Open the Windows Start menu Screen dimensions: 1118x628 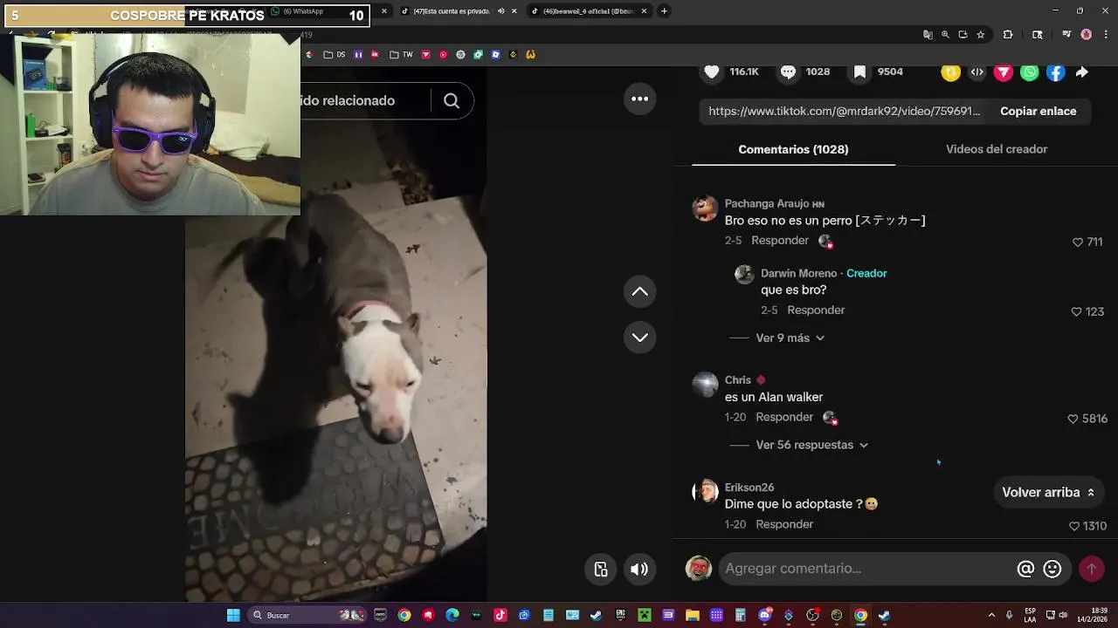coord(233,615)
